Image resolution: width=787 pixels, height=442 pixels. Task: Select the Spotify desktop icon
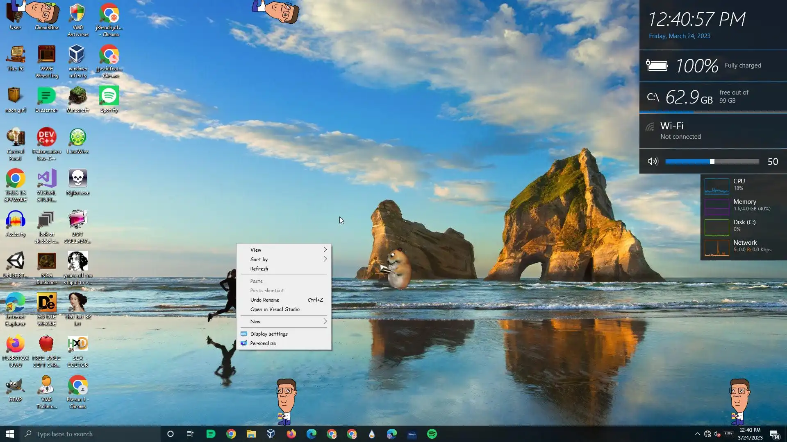tap(109, 96)
